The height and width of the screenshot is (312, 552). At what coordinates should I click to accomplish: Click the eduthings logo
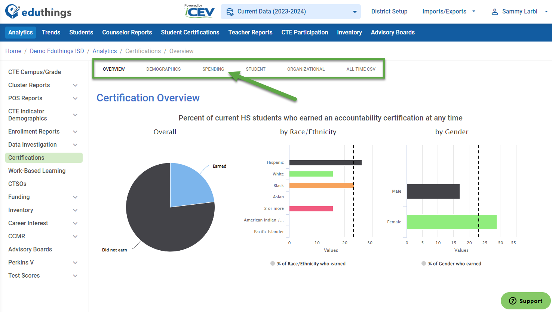(37, 12)
